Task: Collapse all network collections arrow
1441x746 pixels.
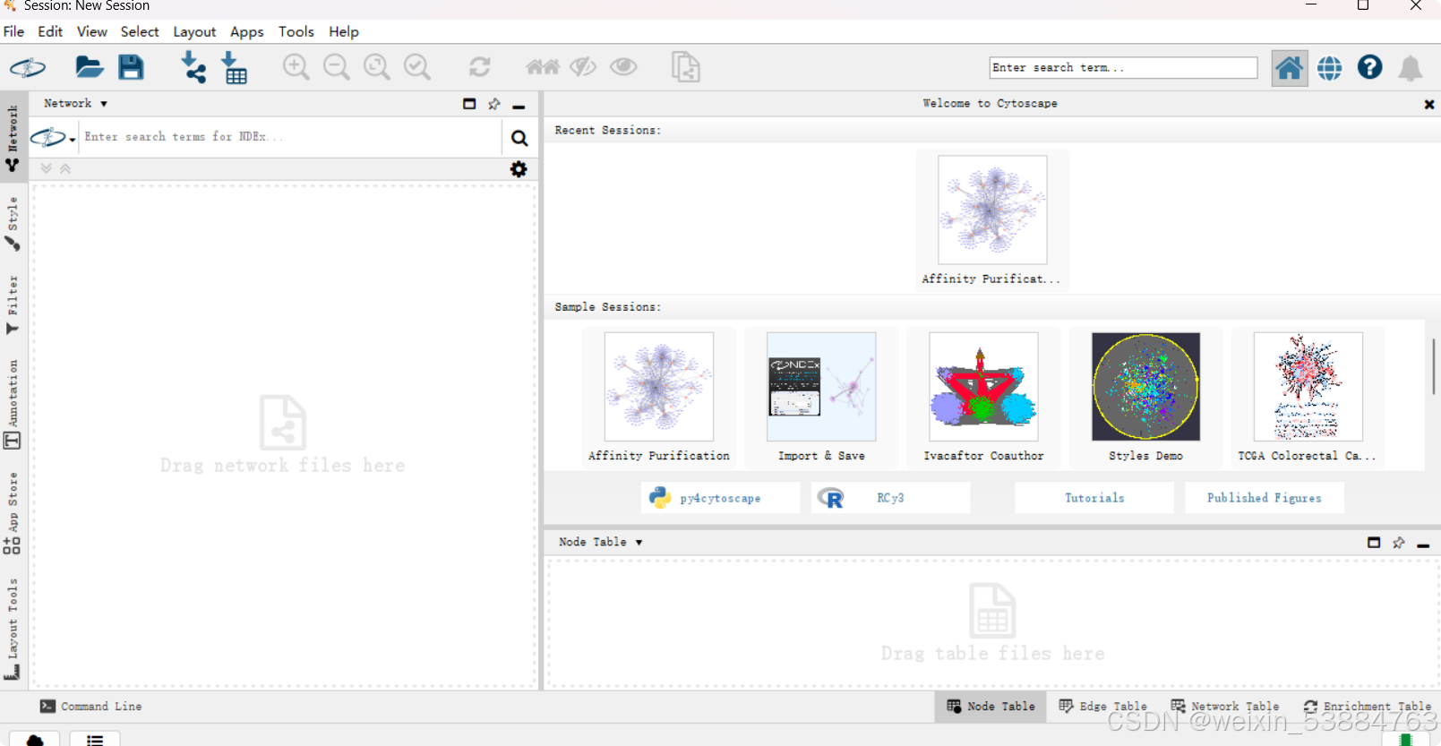Action: [65, 168]
